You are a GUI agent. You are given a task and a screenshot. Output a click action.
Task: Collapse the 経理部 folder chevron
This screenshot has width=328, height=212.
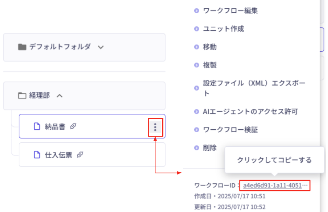click(60, 95)
